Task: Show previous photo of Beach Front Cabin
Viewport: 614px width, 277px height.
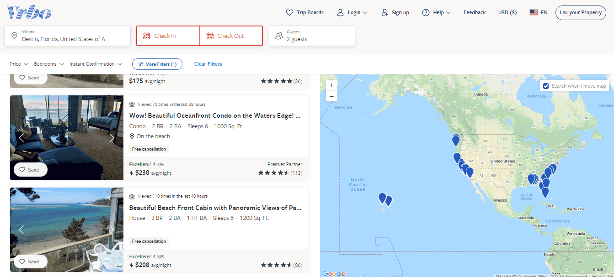Action: point(21,230)
